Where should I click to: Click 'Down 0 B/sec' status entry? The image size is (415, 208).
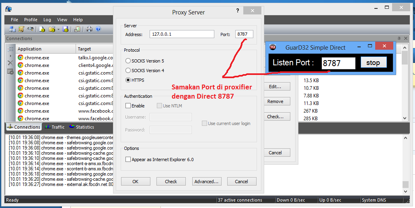(x=291, y=200)
